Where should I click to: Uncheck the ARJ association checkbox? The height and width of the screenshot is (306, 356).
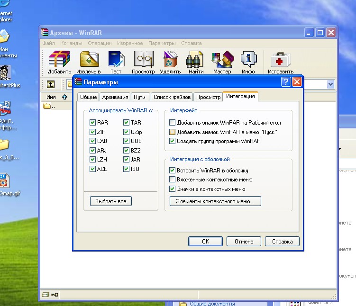92,150
